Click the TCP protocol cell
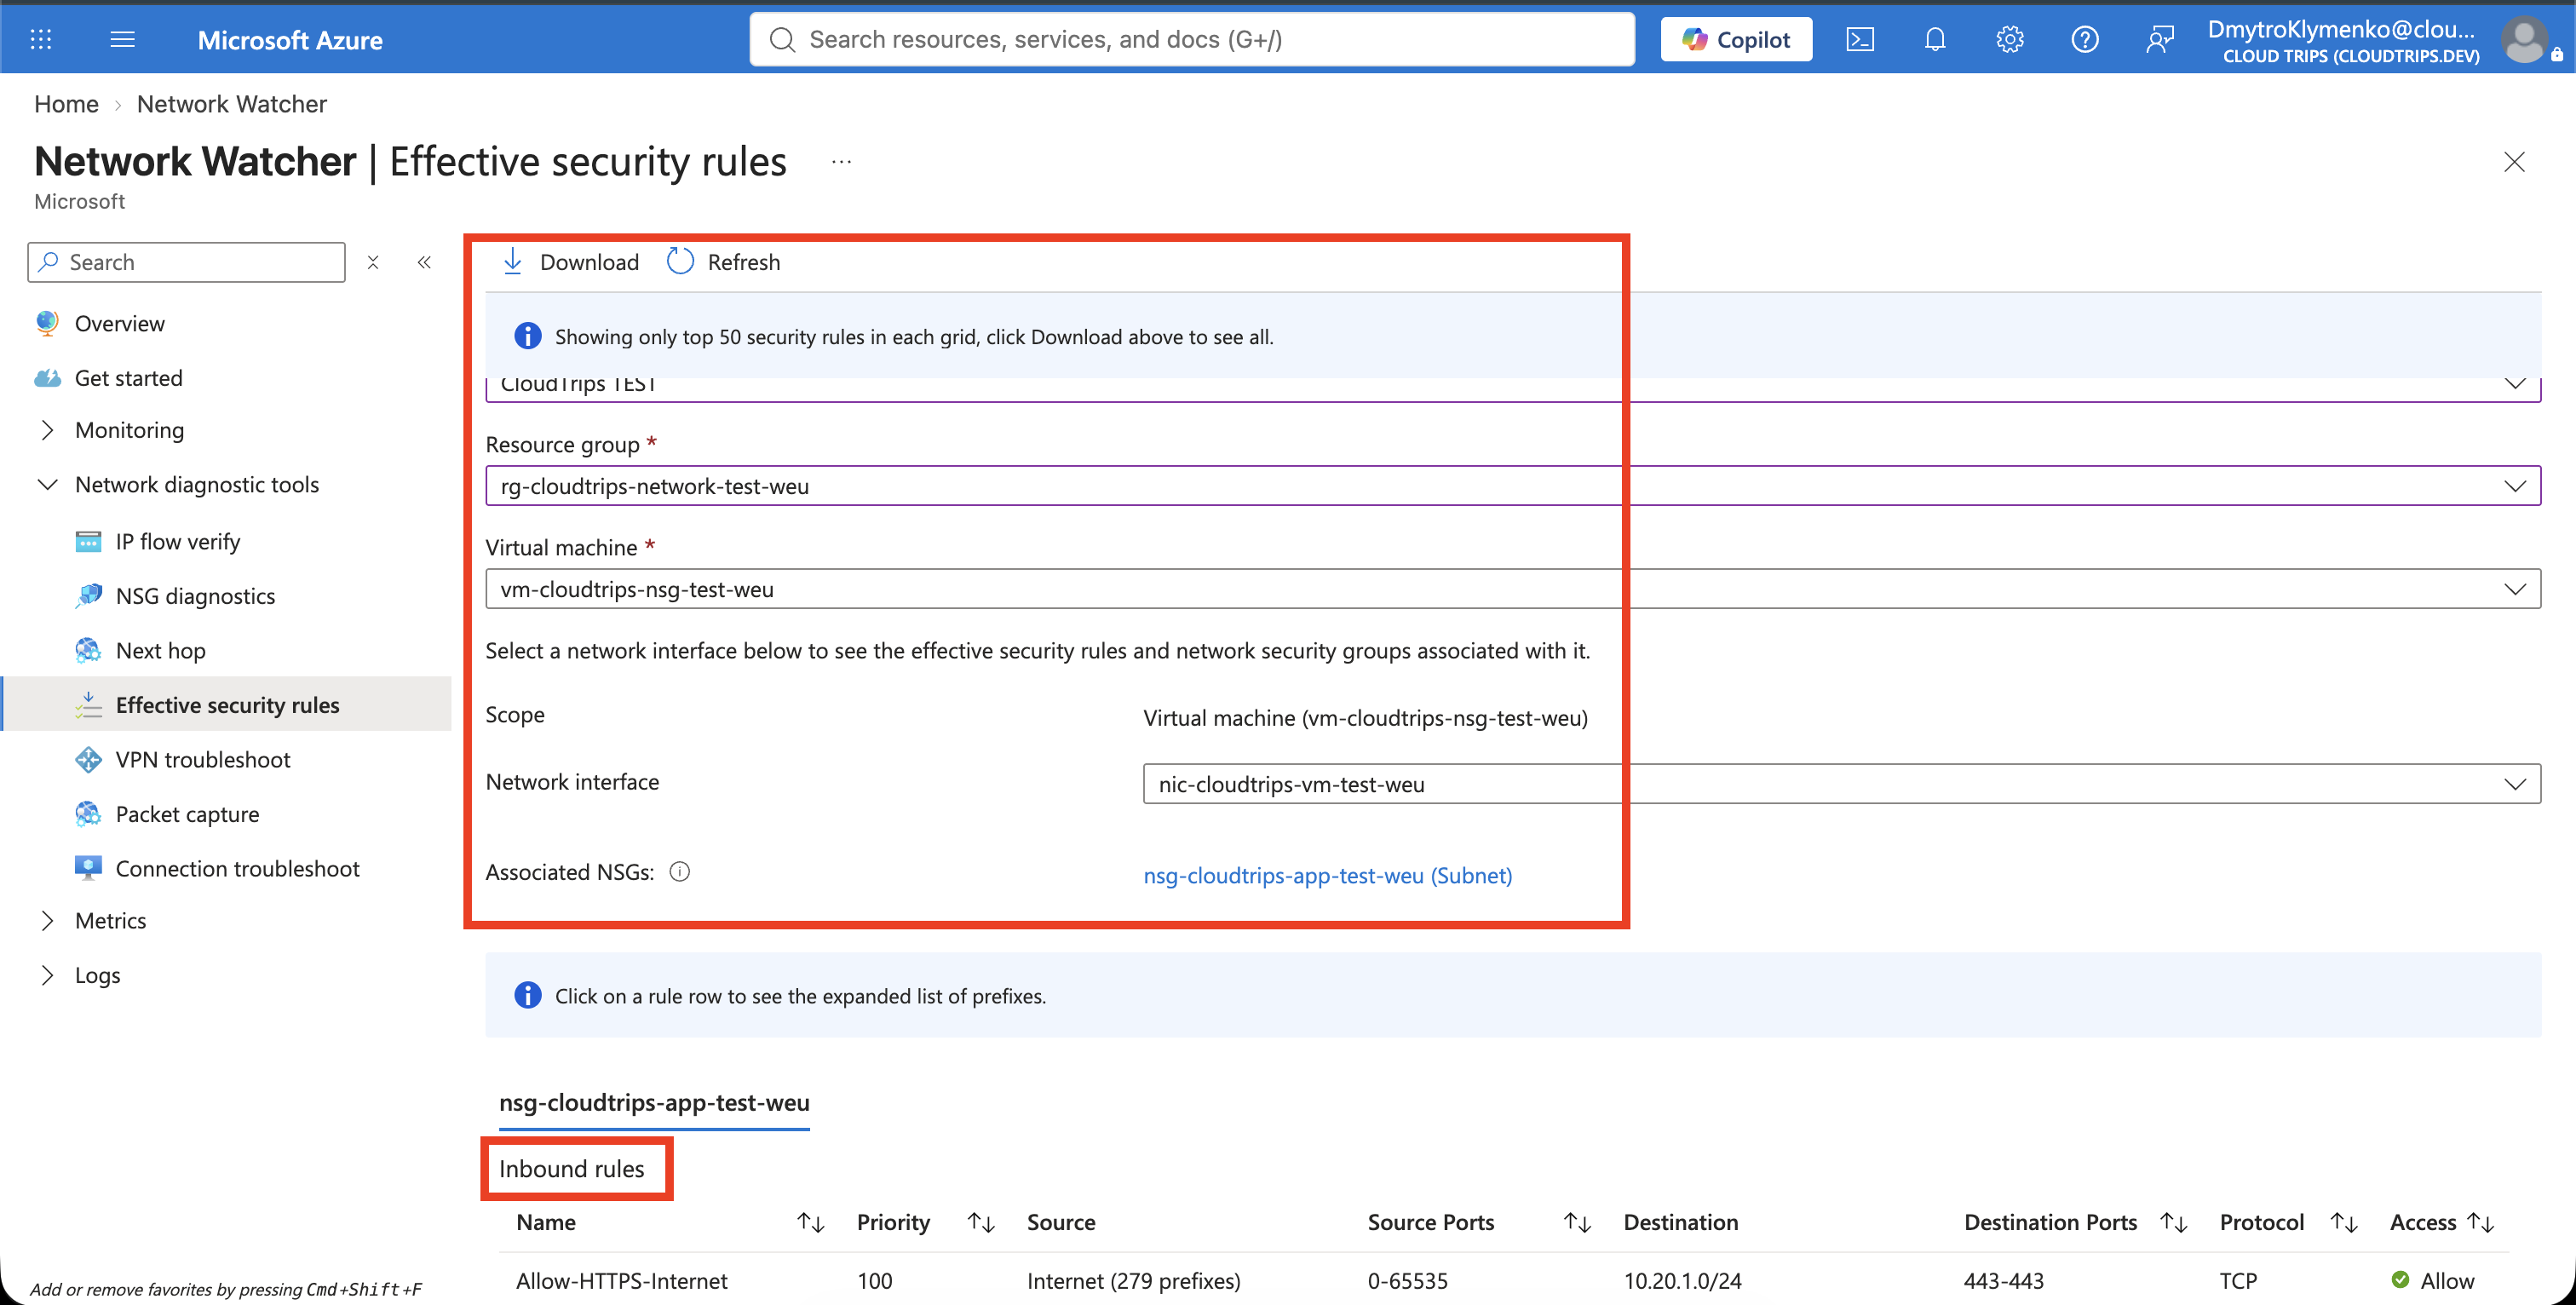Screen dimensions: 2576x1305 coord(2238,1281)
